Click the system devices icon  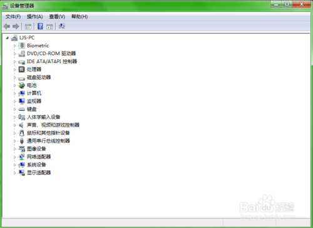pyautogui.click(x=22, y=165)
